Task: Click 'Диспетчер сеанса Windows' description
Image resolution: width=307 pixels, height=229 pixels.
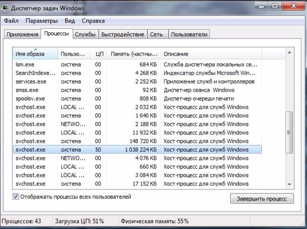Action: [x=199, y=90]
